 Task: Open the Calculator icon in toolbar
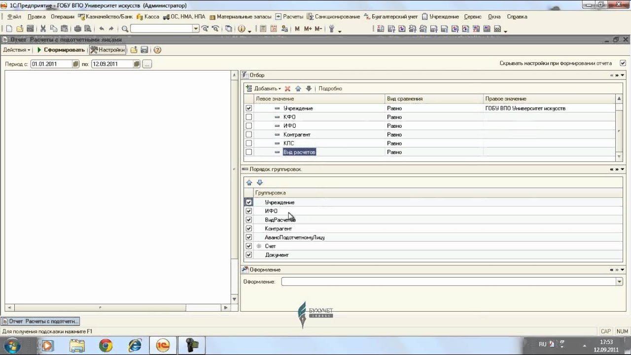click(x=263, y=29)
